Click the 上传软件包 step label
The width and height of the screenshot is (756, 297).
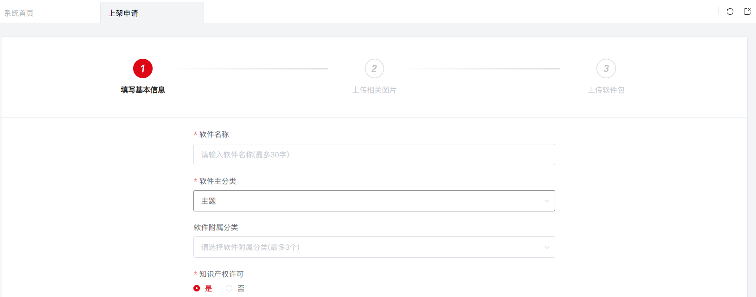click(606, 90)
